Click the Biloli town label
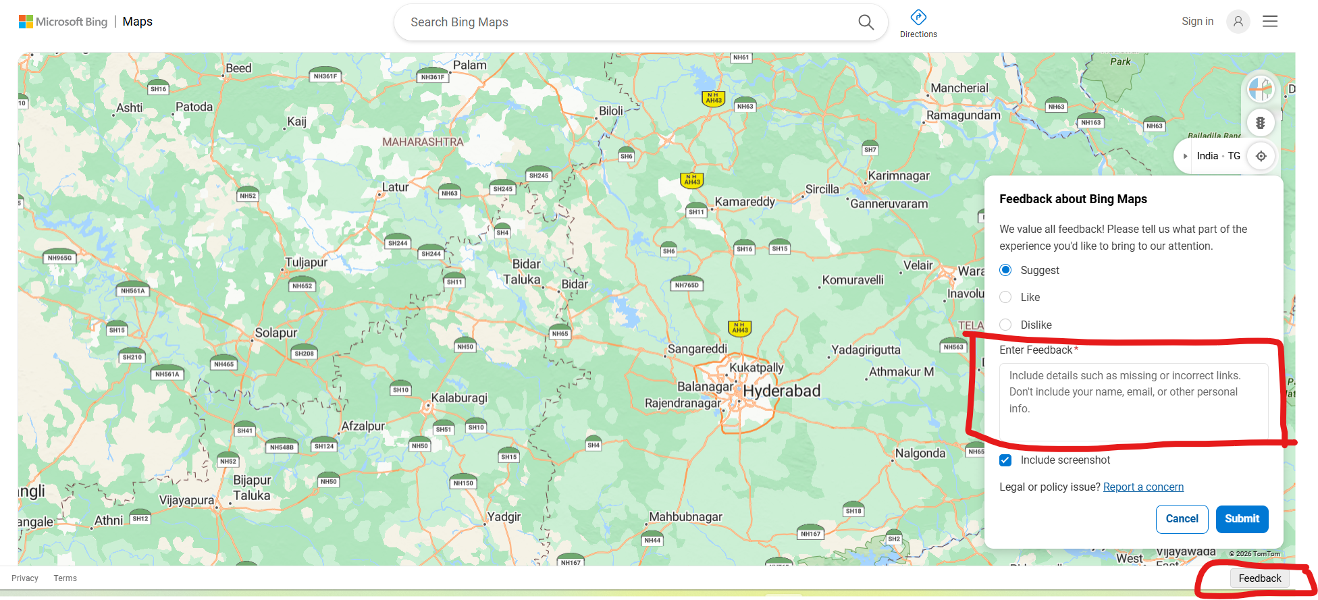 tap(611, 111)
